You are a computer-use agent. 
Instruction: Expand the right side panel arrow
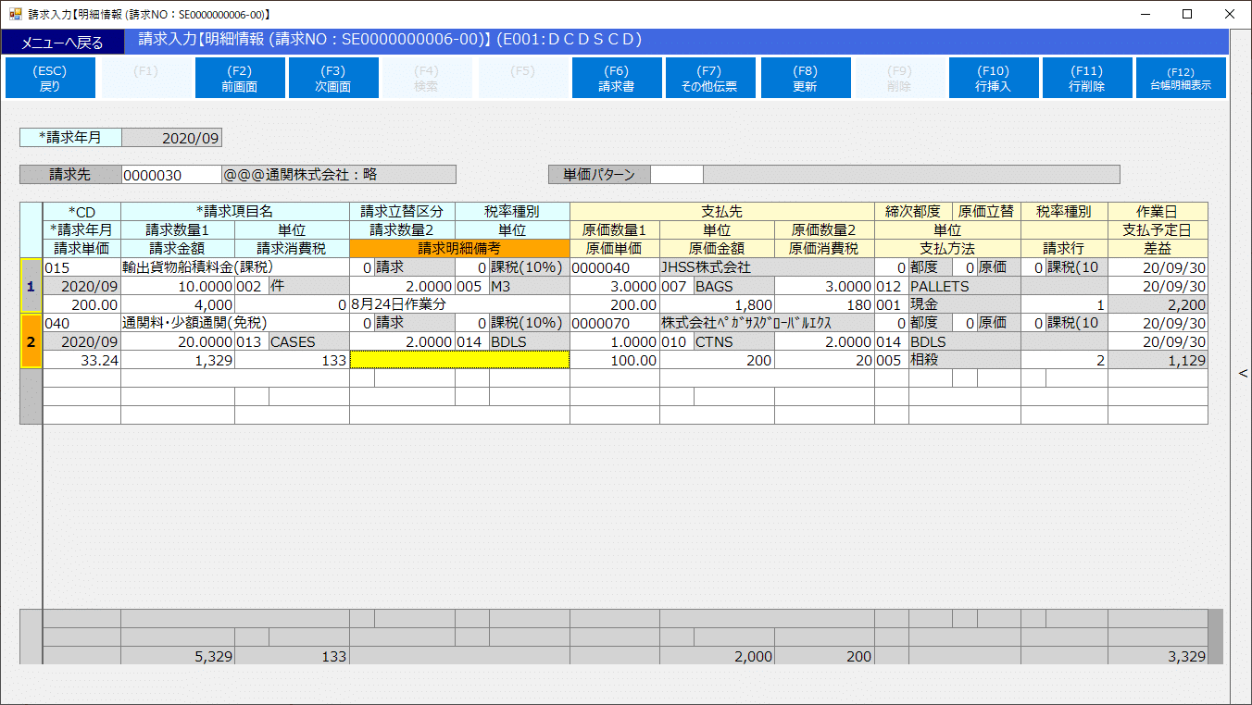[1242, 374]
